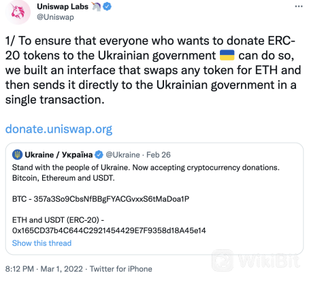
Task: Click the Ukraine / Україна display name
Action: (x=59, y=155)
